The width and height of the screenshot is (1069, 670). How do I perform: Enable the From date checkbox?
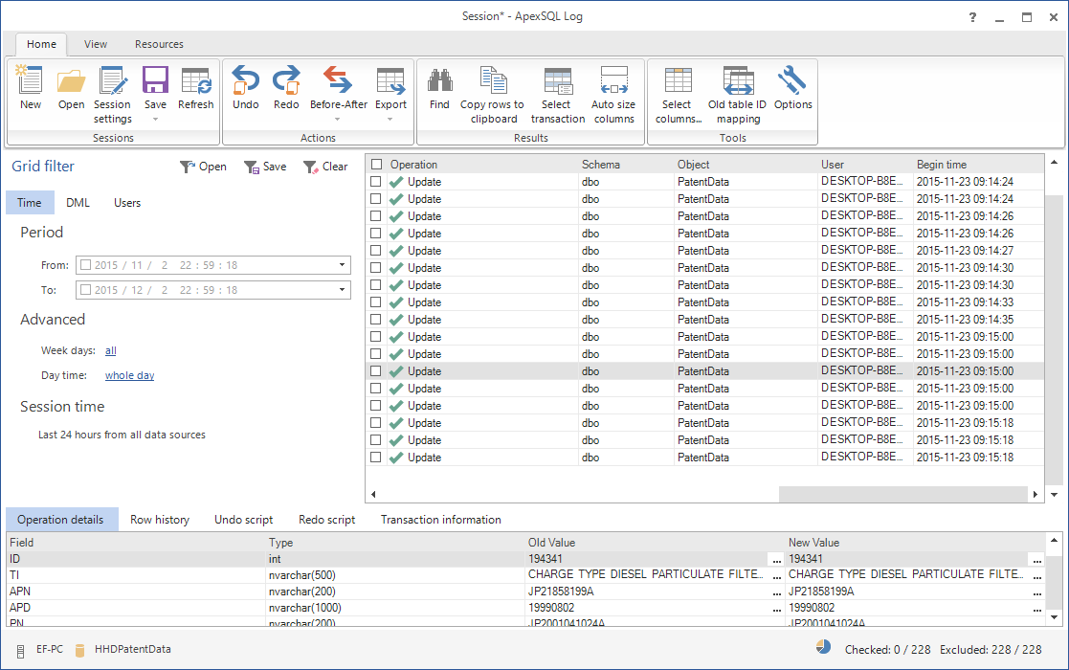coord(86,264)
